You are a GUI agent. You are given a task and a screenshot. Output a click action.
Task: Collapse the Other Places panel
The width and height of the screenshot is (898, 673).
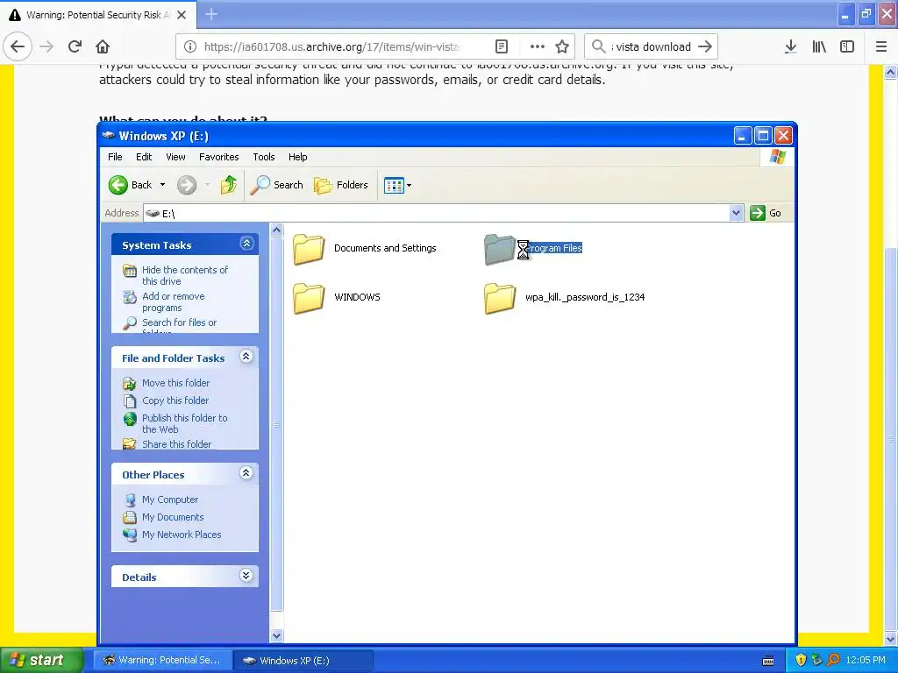point(246,472)
